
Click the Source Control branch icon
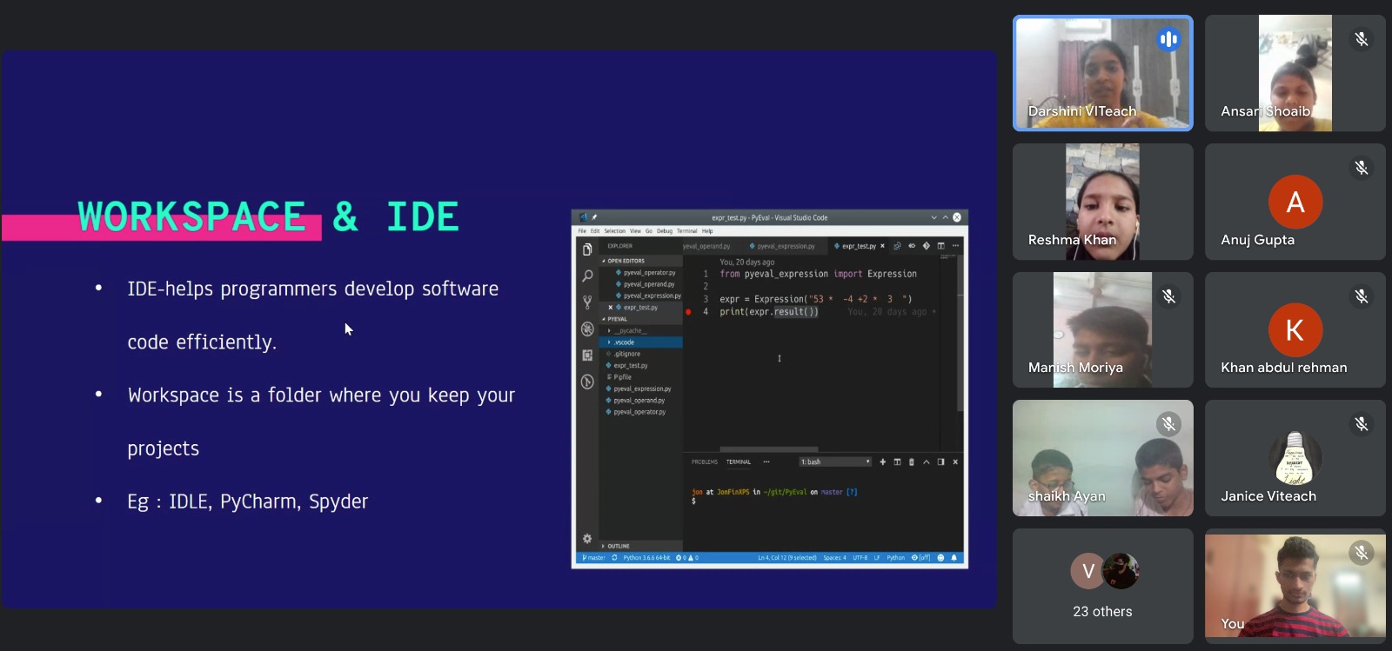pyautogui.click(x=587, y=302)
